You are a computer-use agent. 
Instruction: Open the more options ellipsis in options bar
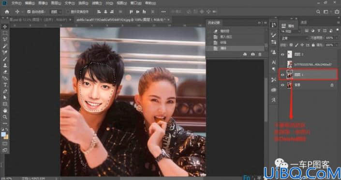[163, 12]
